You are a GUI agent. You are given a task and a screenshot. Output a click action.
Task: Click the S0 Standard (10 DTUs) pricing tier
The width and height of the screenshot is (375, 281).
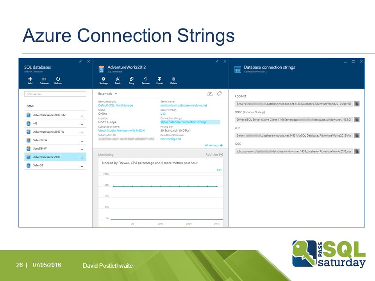click(175, 130)
